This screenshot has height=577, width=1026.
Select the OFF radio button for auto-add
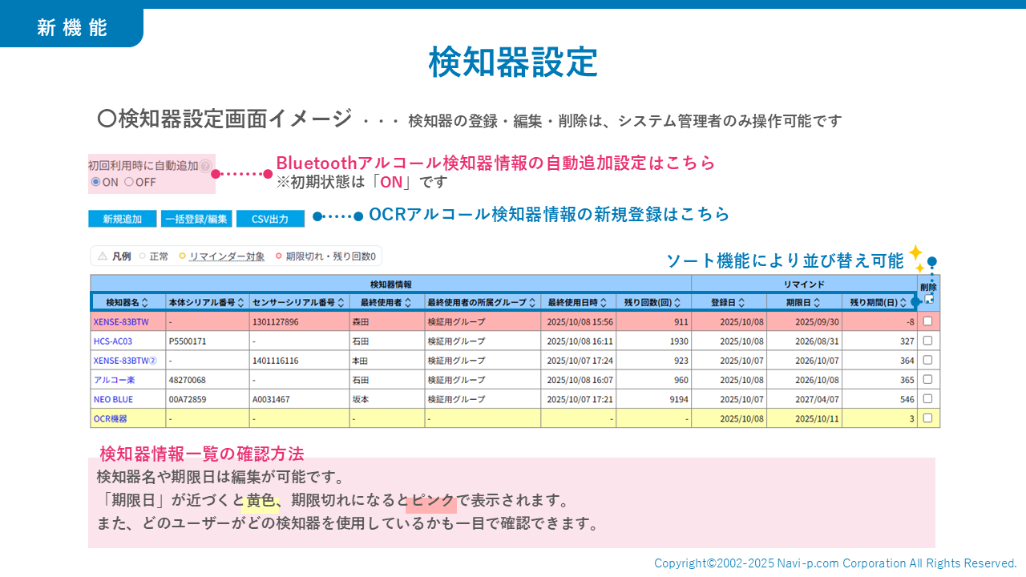click(x=129, y=182)
